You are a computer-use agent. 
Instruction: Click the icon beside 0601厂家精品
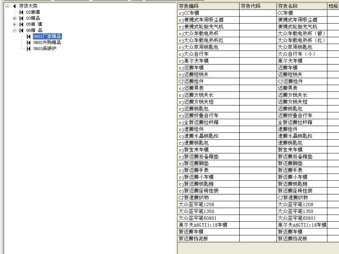(x=28, y=36)
